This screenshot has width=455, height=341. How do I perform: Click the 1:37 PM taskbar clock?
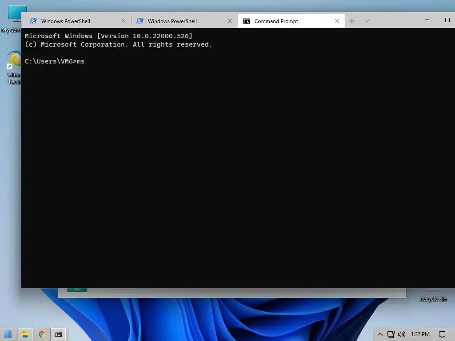420,334
